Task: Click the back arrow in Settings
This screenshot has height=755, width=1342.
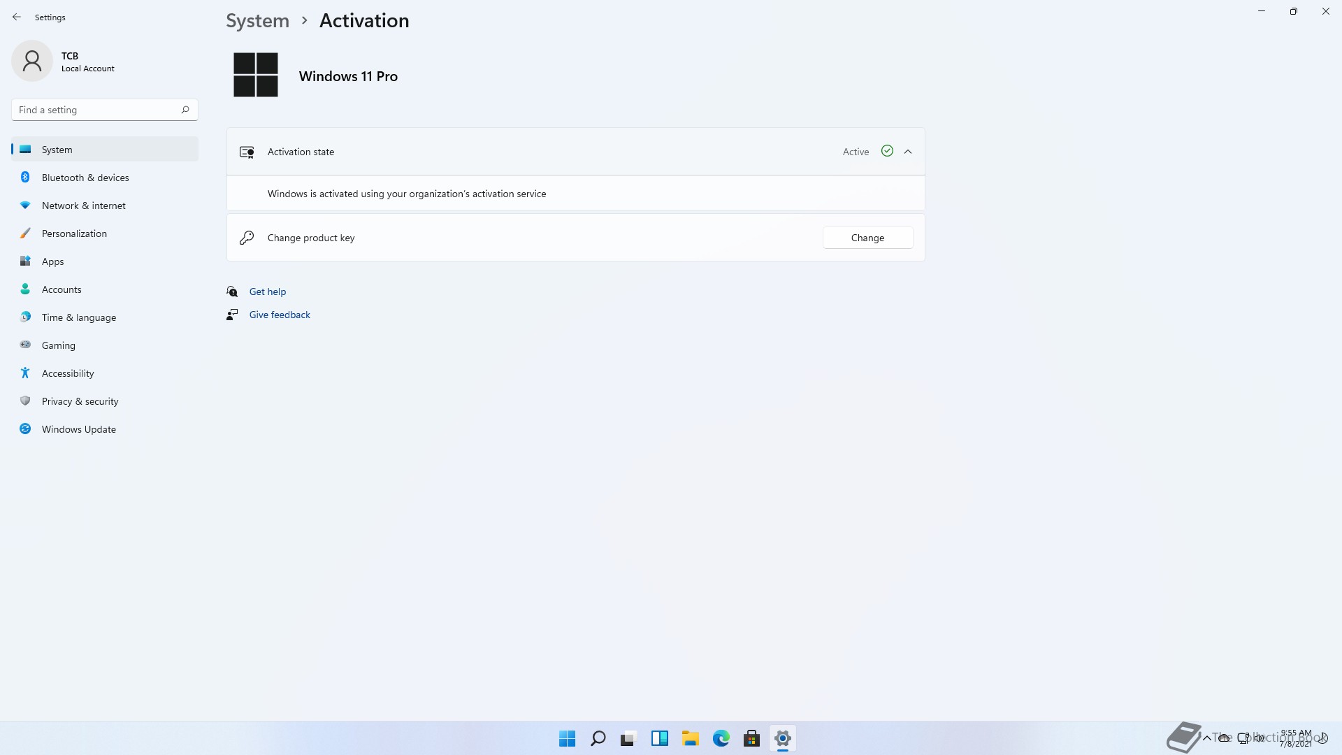Action: coord(17,17)
